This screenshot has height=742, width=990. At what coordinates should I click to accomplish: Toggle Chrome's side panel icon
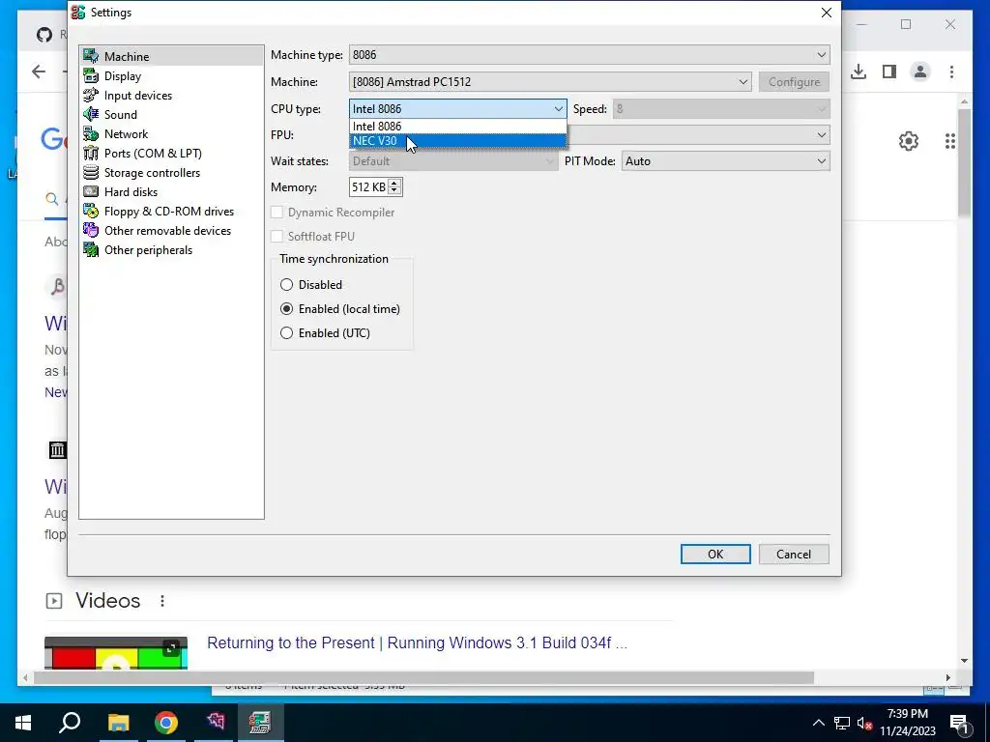point(889,71)
